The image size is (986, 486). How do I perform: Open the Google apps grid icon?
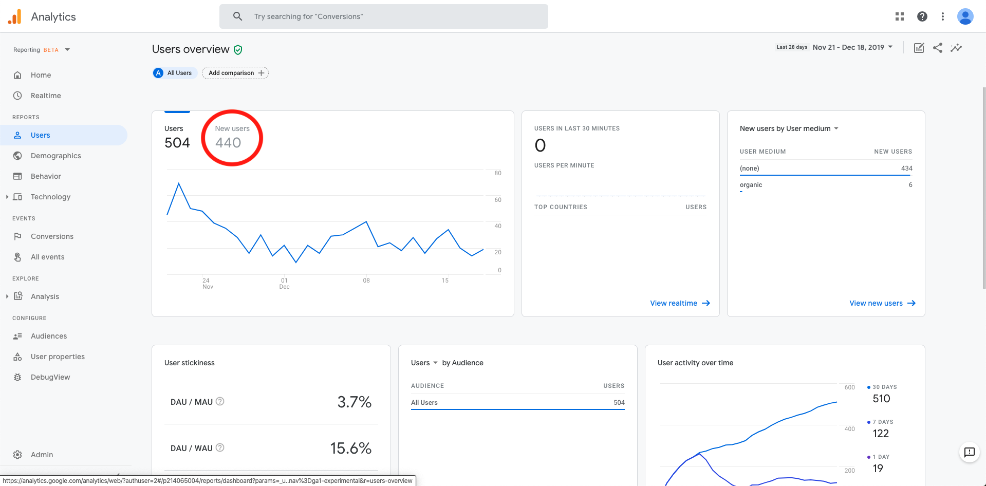899,16
